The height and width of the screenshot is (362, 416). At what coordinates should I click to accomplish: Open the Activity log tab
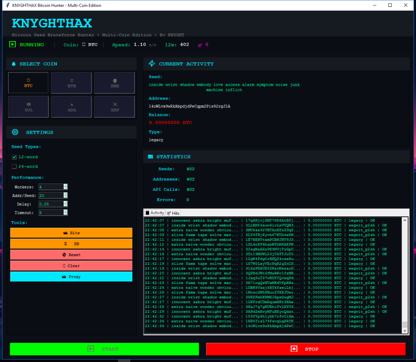click(x=155, y=213)
